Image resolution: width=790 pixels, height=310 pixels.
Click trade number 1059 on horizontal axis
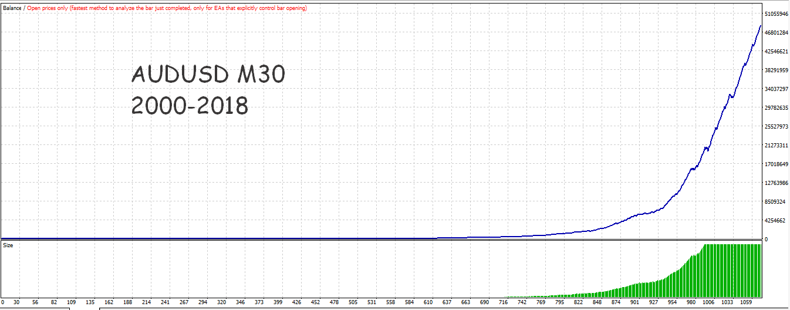[746, 302]
